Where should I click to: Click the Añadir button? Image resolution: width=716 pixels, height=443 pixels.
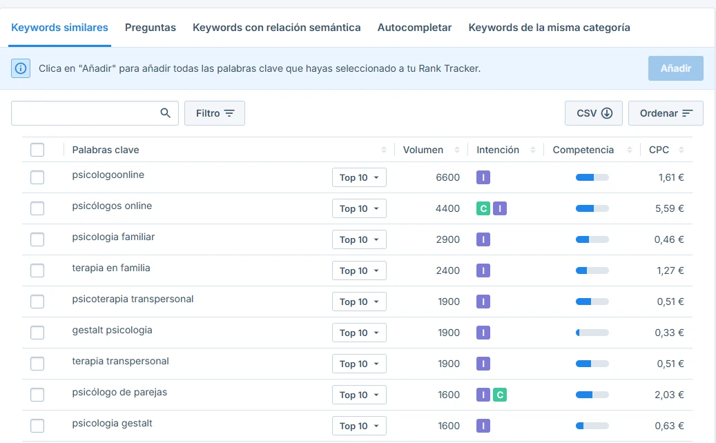676,68
